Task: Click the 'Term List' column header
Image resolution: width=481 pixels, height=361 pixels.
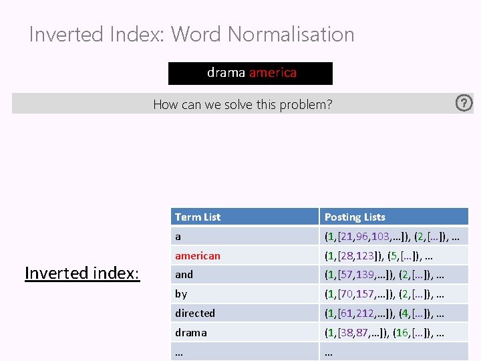Action: [245, 217]
